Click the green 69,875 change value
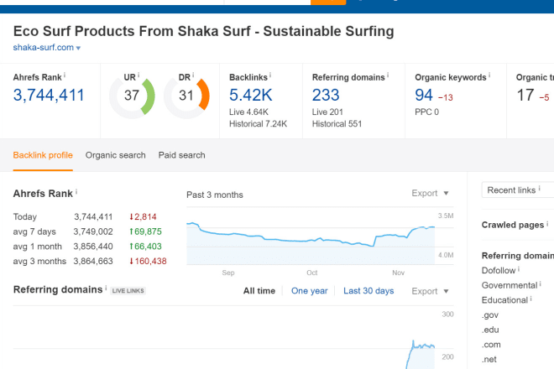The image size is (554, 369). click(145, 231)
